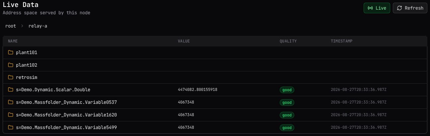Click folder icon for Massfolder_Dynamic.Variable0537
The height and width of the screenshot is (136, 430).
(x=11, y=102)
